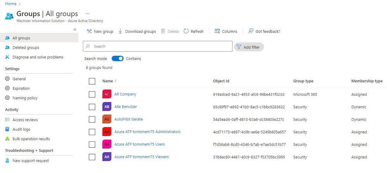The height and width of the screenshot is (173, 387).
Task: Open Azure ATP tomsmem75 Viewers link
Action: pos(141,157)
